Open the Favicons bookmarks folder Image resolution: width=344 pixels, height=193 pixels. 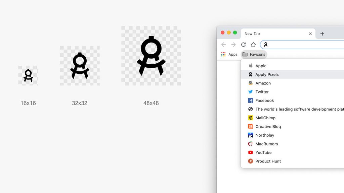coord(254,54)
